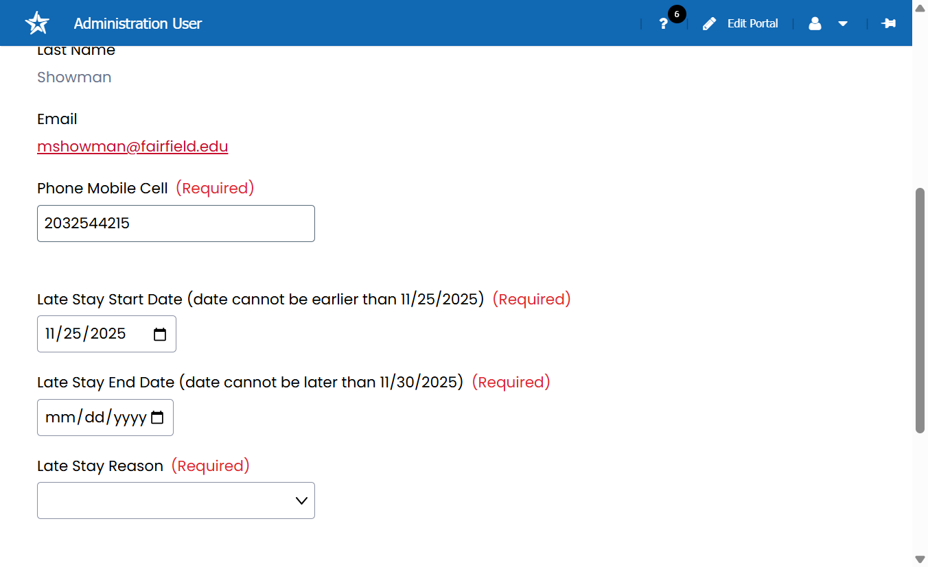Screen dimensions: 928x567
Task: Click the Late Stay Start Date field
Action: tap(106, 334)
